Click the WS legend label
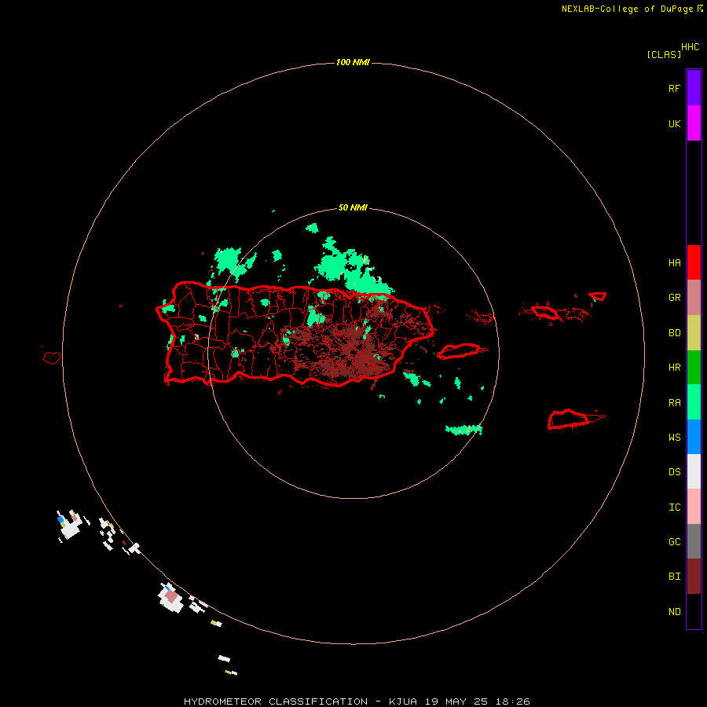 coord(674,437)
